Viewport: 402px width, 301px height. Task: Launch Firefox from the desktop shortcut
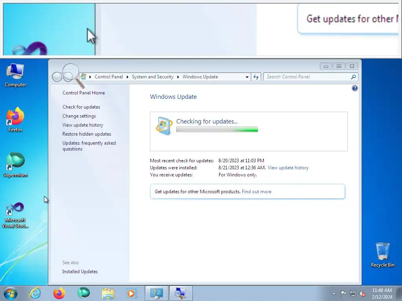15,120
